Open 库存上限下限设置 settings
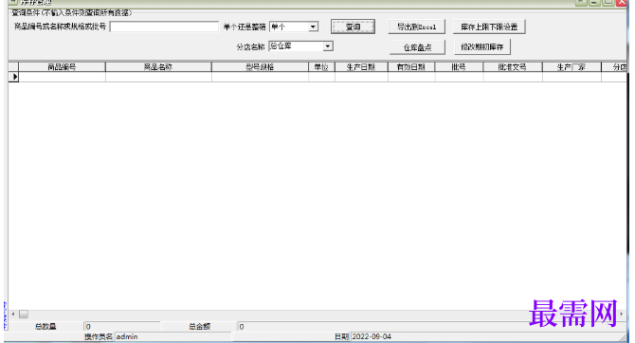This screenshot has width=635, height=343. 489,27
